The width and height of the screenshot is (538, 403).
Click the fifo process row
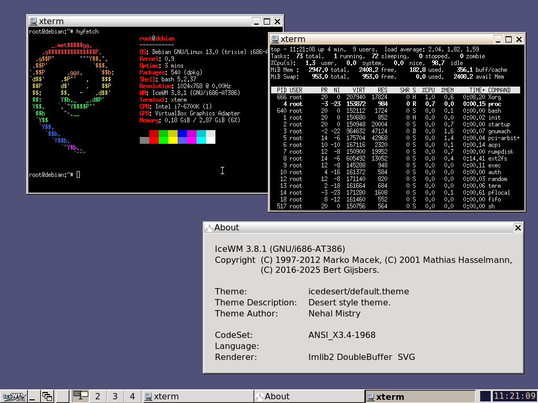coord(395,199)
